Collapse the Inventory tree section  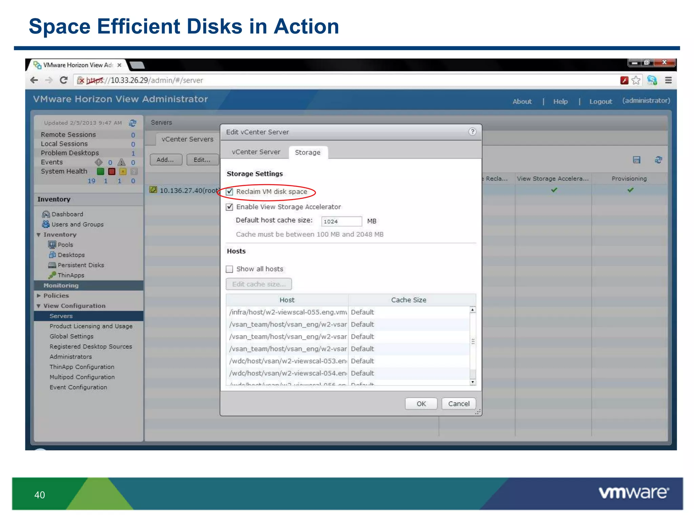point(39,235)
